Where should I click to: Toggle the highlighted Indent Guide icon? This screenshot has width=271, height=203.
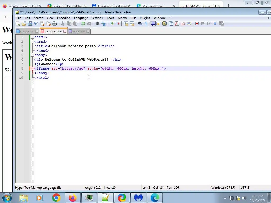(152, 24)
